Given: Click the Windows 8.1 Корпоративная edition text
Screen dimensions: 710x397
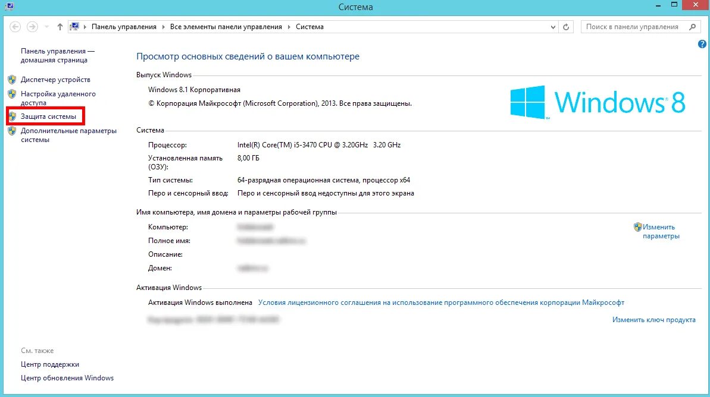Looking at the screenshot, I should 194,90.
